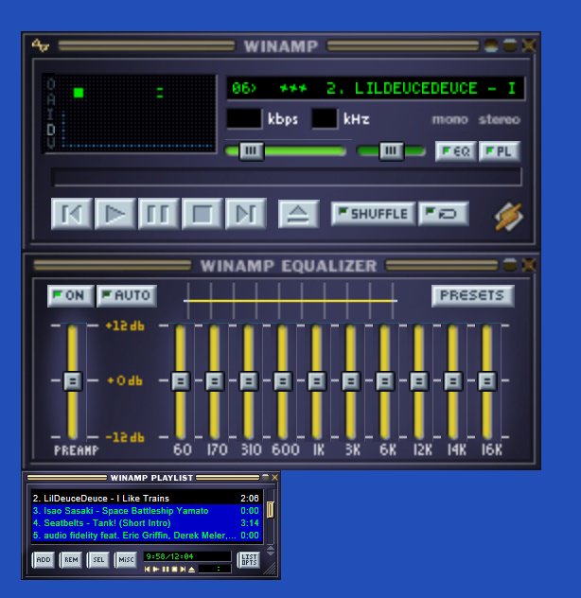Select playlist track 3. Isao Sasaki - Space Battleship Yamato
Screen dimensions: 581x598
tap(146, 511)
